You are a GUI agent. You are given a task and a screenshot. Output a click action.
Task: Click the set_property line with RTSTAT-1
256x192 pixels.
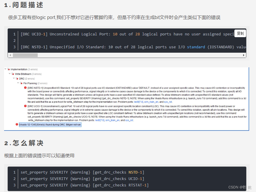tap(84, 185)
